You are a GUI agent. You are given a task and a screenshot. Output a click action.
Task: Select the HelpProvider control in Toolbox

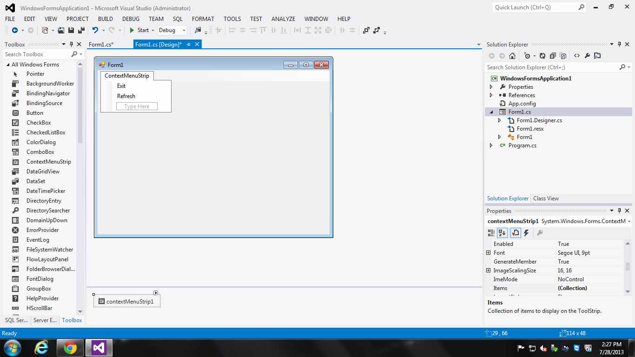(x=41, y=298)
